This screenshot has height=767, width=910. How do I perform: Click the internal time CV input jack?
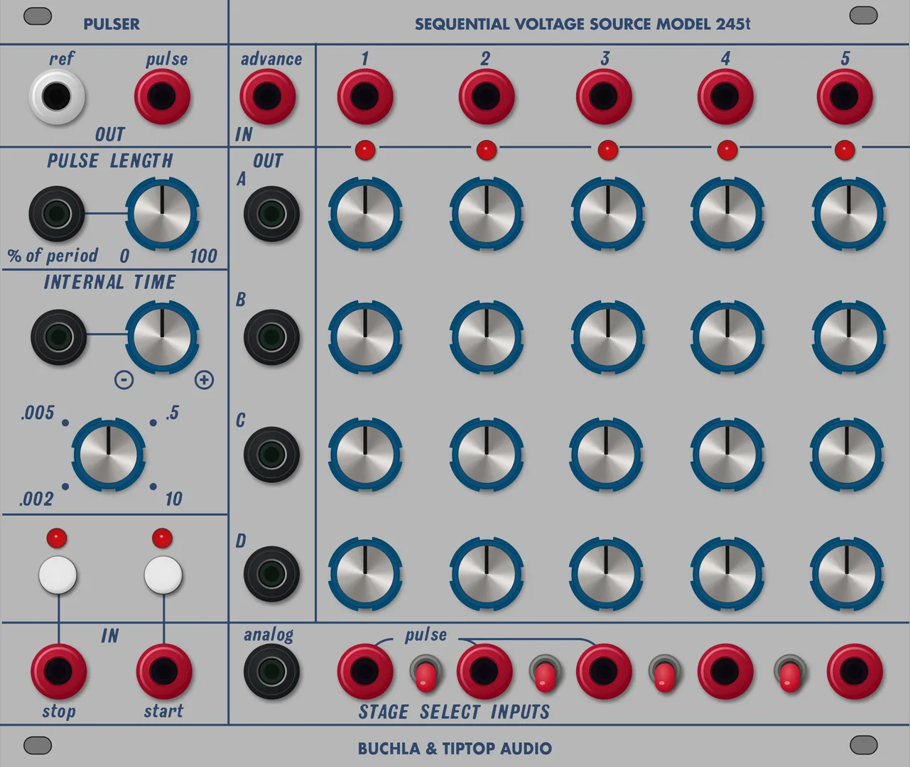tap(58, 337)
